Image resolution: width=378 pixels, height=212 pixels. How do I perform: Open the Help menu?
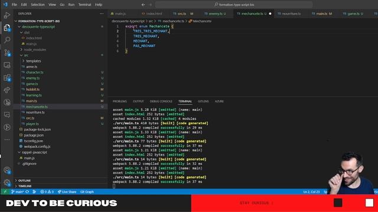click(99, 5)
